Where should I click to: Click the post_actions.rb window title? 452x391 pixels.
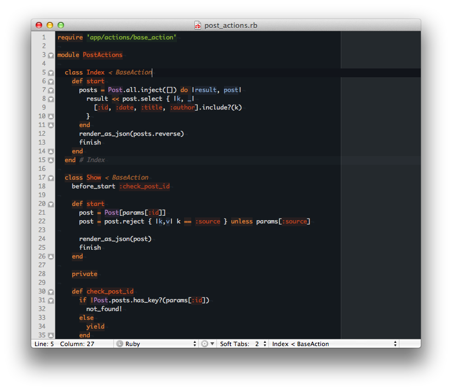point(230,25)
